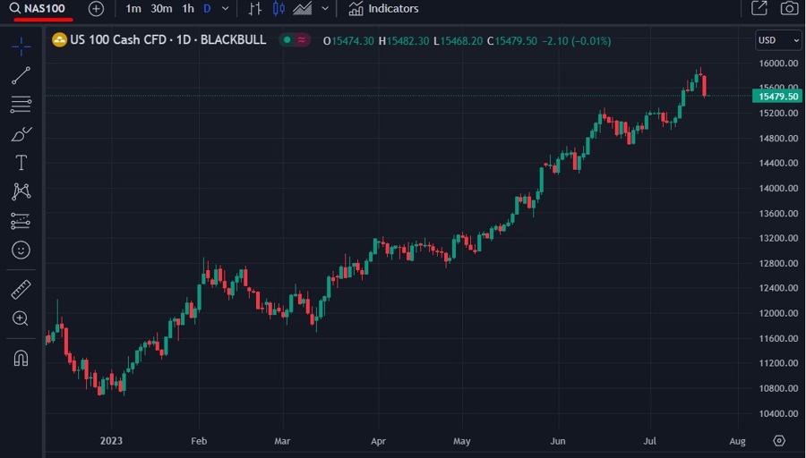This screenshot has width=806, height=458.
Task: Click the open value O15474.30
Action: click(348, 40)
